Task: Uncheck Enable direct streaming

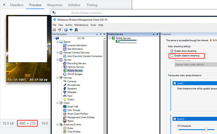Action: 172,51
